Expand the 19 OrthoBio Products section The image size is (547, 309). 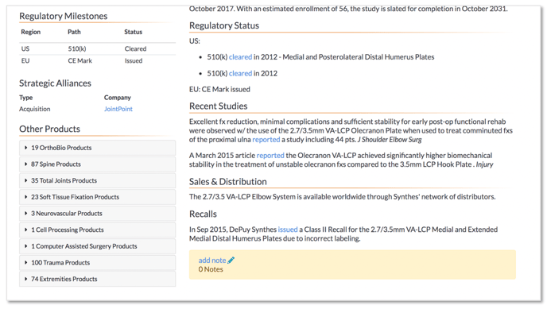tap(97, 148)
